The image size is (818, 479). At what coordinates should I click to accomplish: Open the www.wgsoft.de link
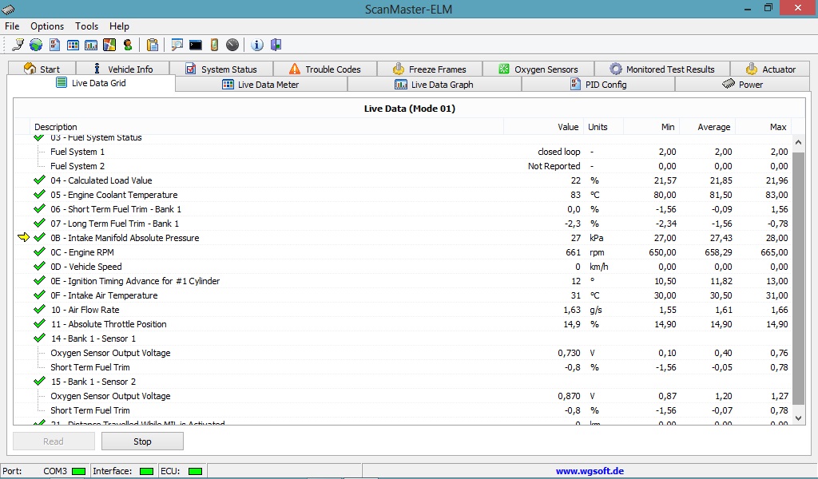coord(590,471)
